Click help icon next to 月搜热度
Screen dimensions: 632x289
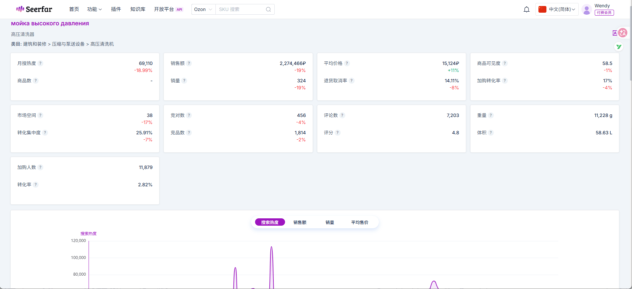[x=40, y=63]
